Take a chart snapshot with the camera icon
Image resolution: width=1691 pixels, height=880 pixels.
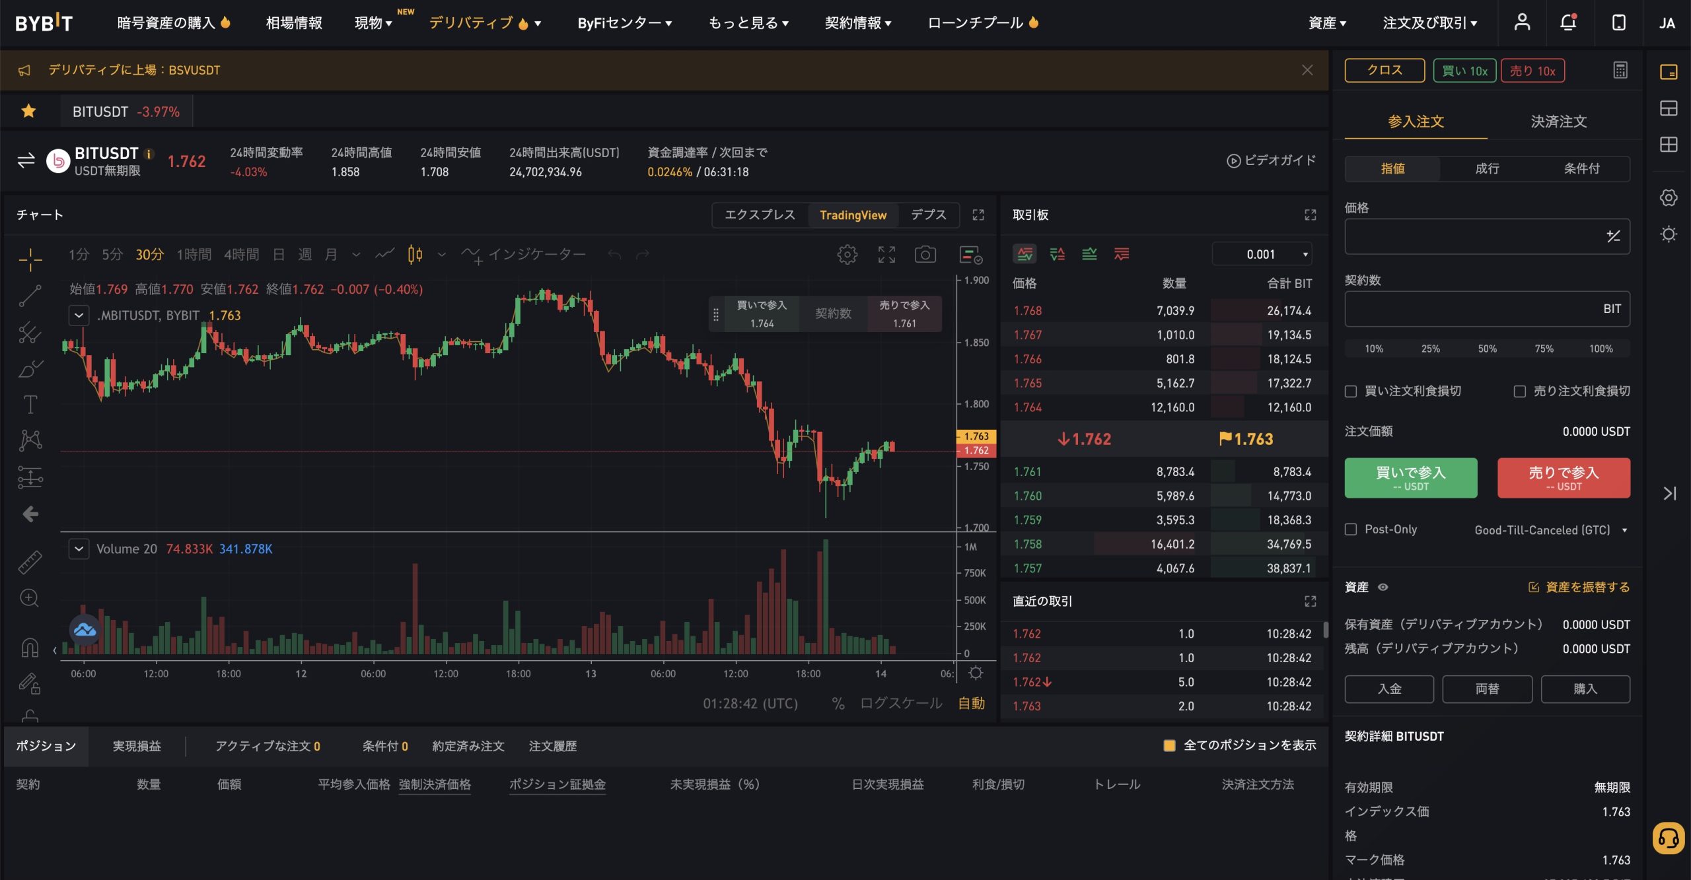click(925, 254)
